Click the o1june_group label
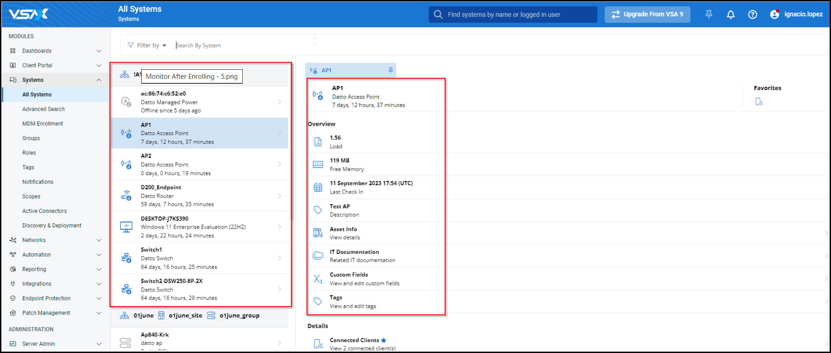The height and width of the screenshot is (353, 831). pyautogui.click(x=240, y=316)
